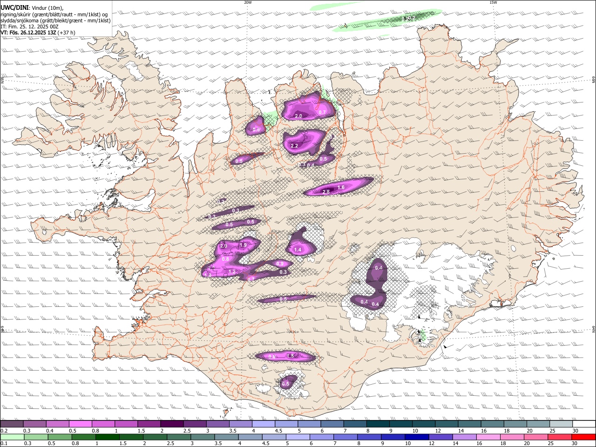Click the 2.8 precipitation value on the map
Image resolution: width=596 pixels, height=447 pixels.
[x=326, y=192]
